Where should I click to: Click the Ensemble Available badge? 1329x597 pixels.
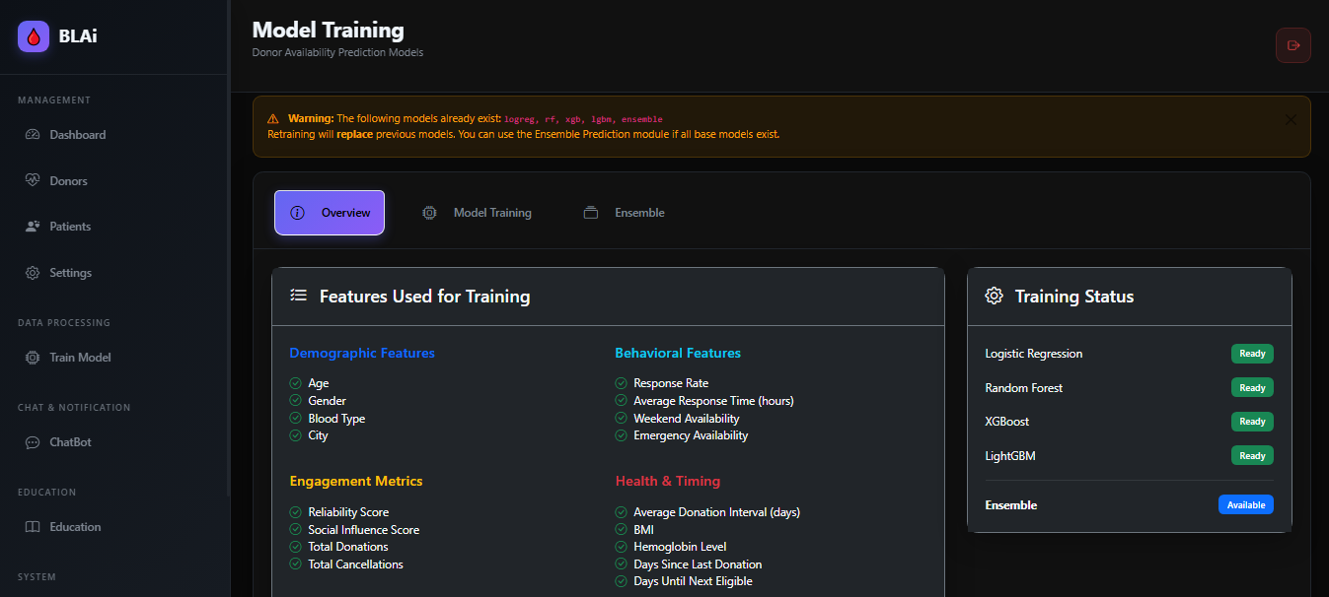click(x=1246, y=504)
